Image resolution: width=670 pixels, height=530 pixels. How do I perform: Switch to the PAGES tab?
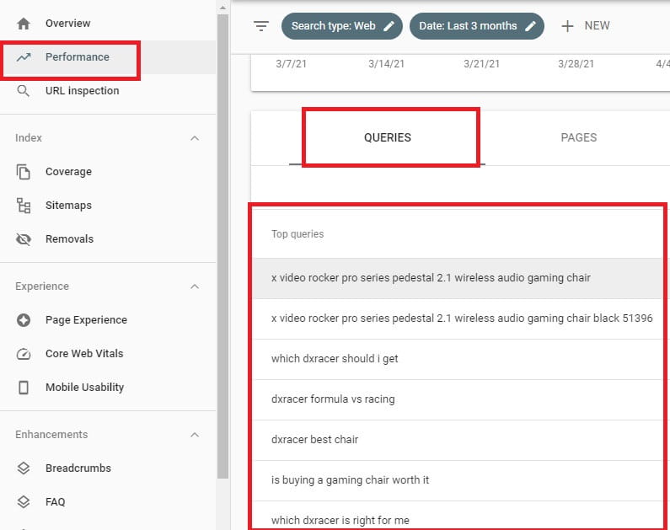pyautogui.click(x=578, y=137)
